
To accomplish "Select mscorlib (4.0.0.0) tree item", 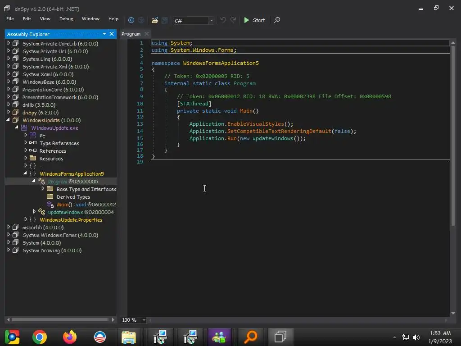I will coord(43,228).
